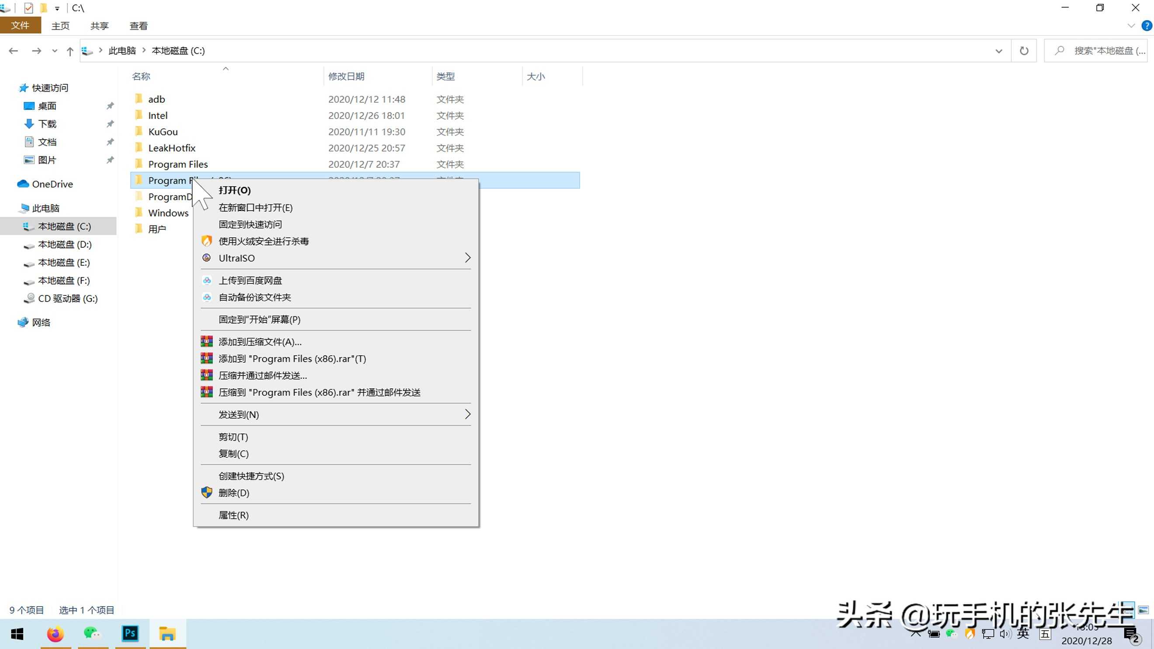Image resolution: width=1154 pixels, height=649 pixels.
Task: Switch to the 共享 ribbon tab
Action: (100, 26)
